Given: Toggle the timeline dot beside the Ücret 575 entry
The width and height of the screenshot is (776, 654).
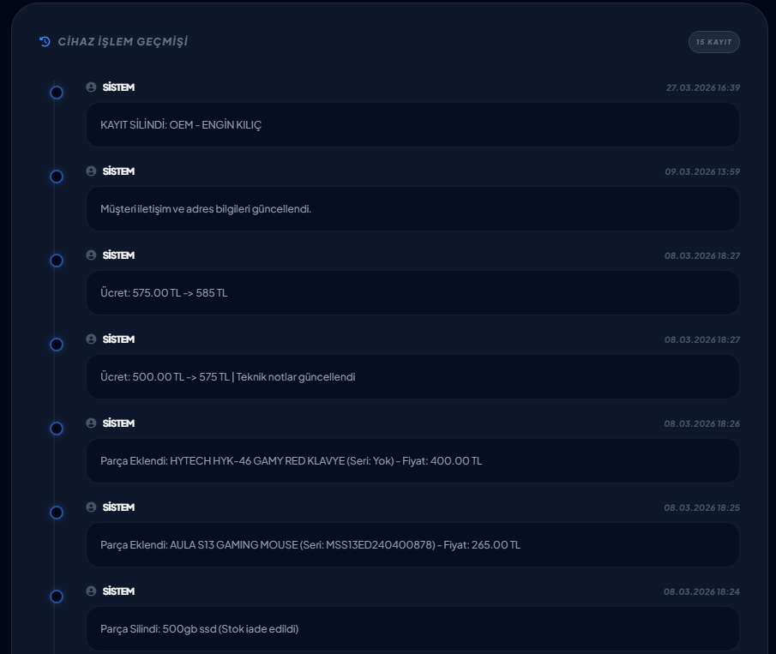Looking at the screenshot, I should point(57,261).
